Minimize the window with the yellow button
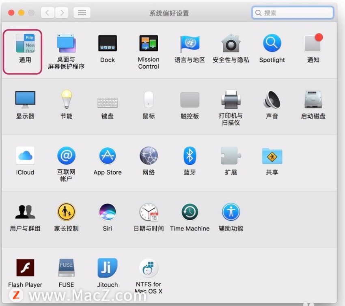345x306 pixels. coord(22,13)
